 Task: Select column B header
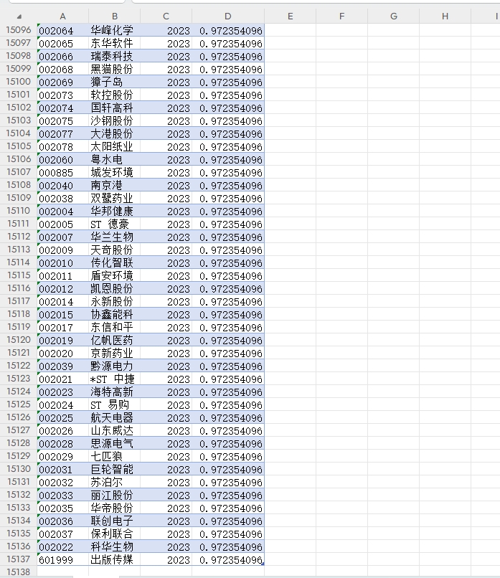[114, 16]
